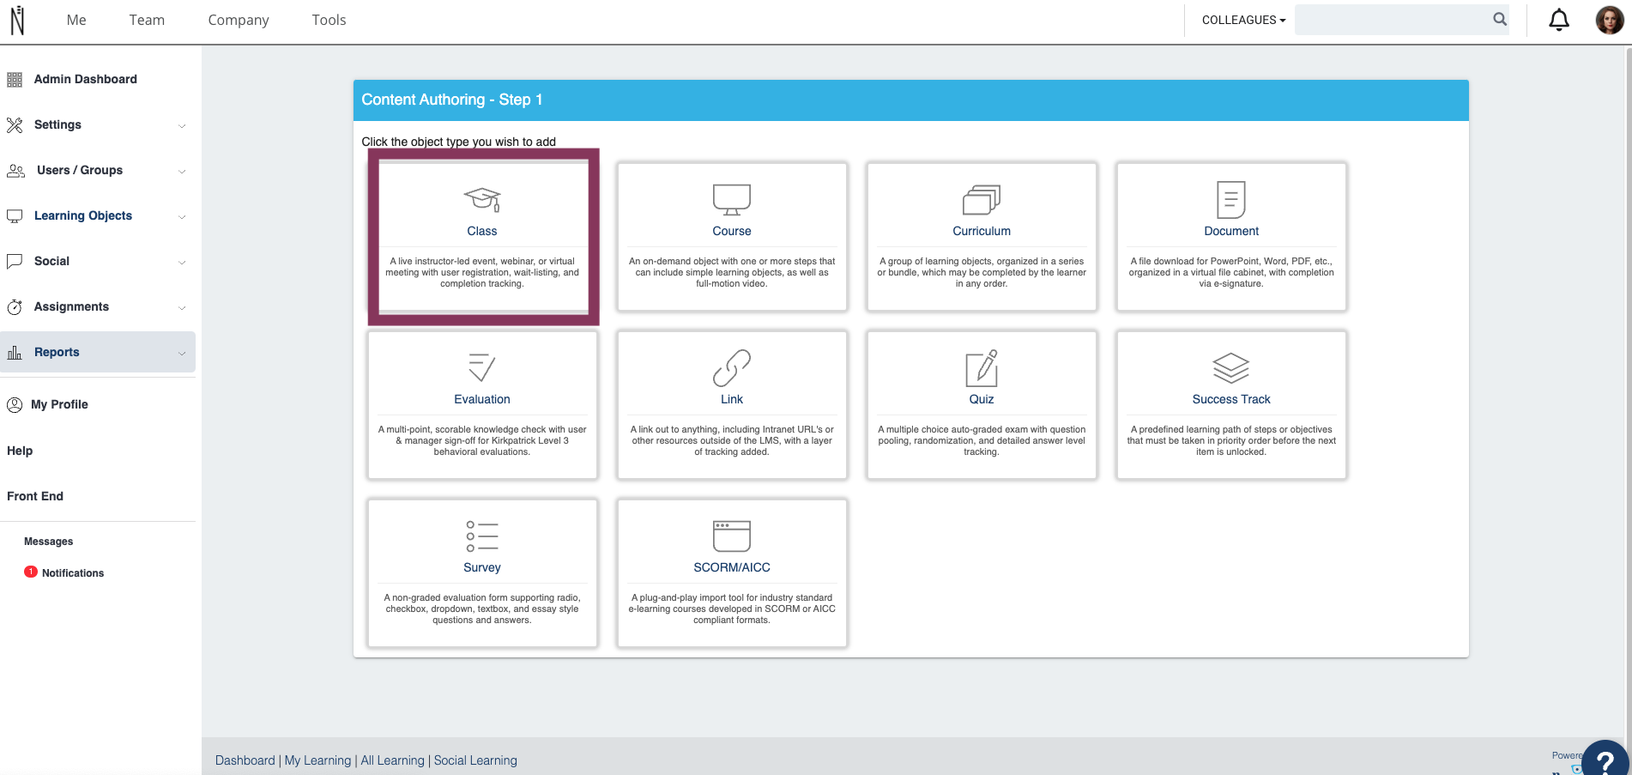The height and width of the screenshot is (775, 1632).
Task: Click the Settings tools icon
Action: click(15, 125)
